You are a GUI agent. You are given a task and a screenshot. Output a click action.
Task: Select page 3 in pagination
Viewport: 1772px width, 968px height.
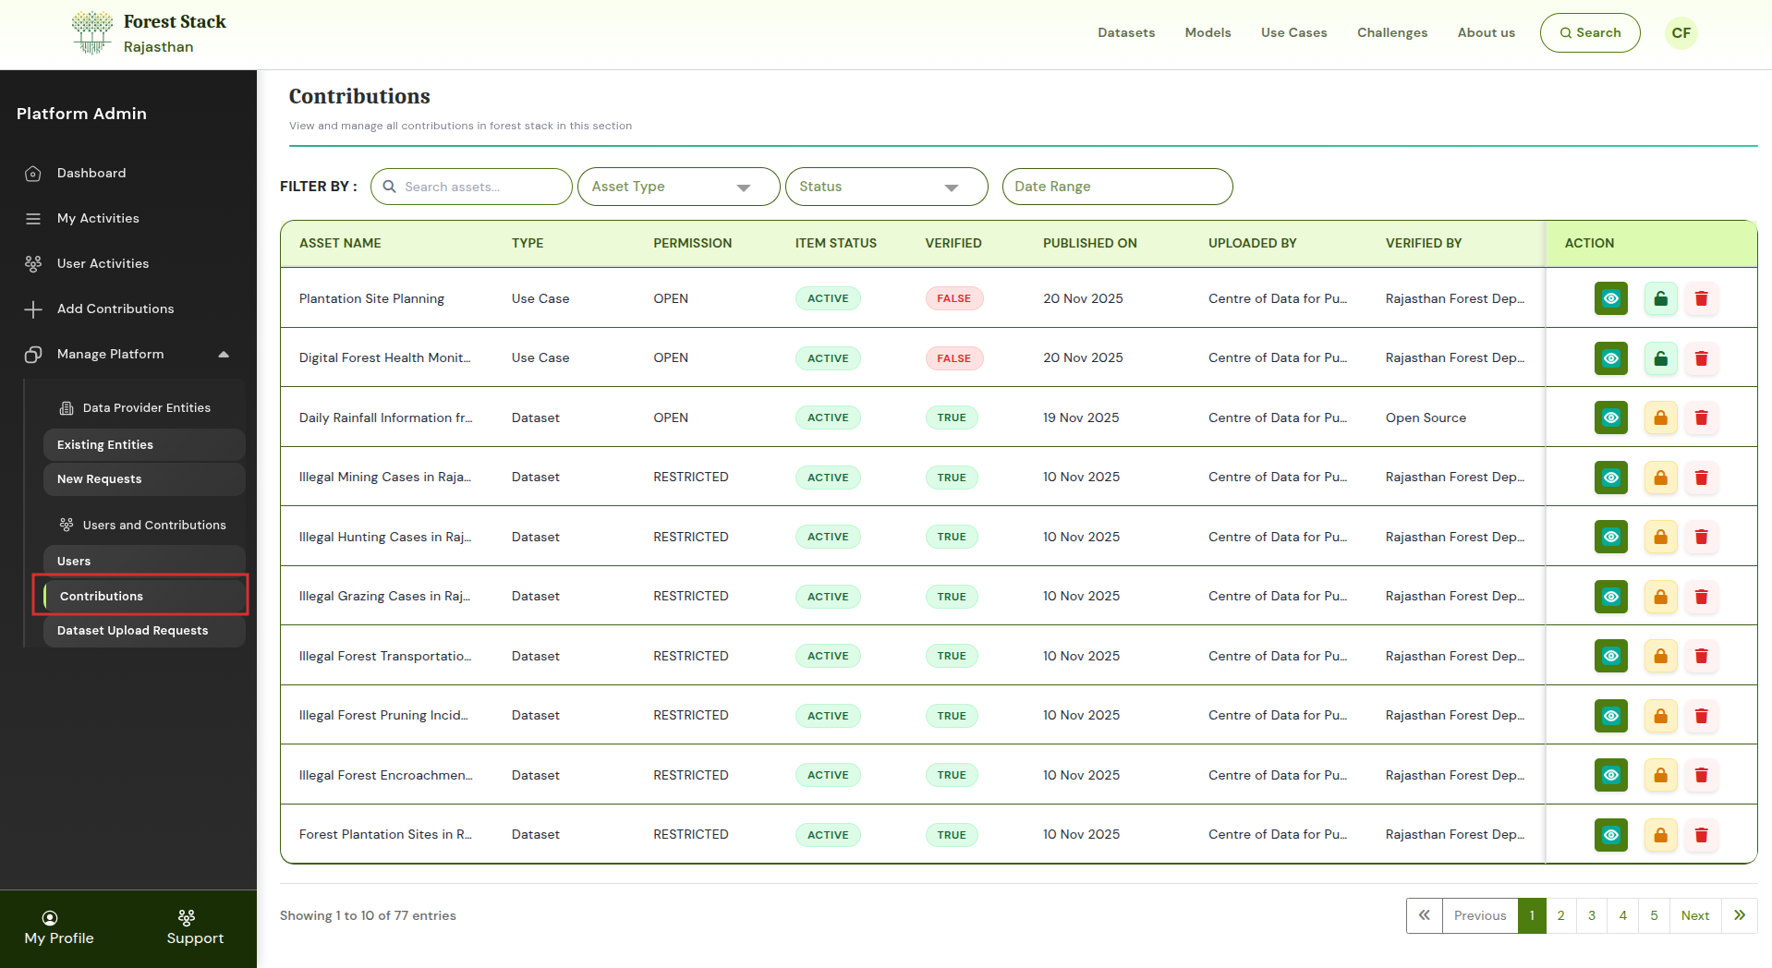click(1591, 915)
